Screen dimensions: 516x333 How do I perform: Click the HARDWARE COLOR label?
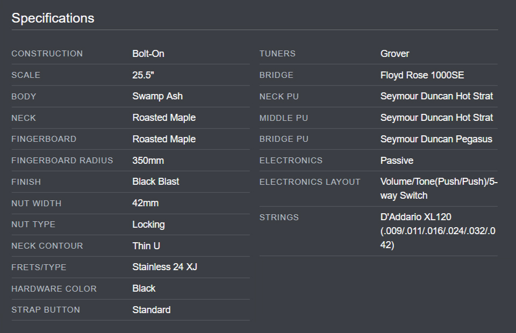[54, 288]
